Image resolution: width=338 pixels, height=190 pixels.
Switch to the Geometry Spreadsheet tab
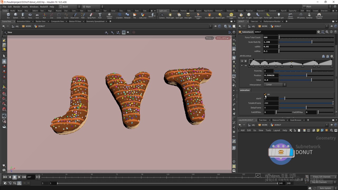95,21
